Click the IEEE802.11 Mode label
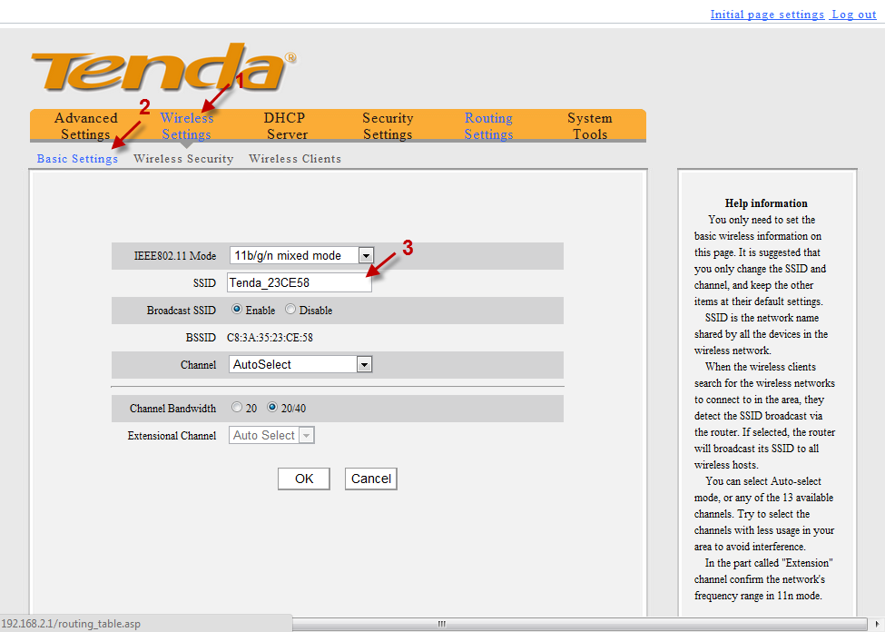 [175, 256]
